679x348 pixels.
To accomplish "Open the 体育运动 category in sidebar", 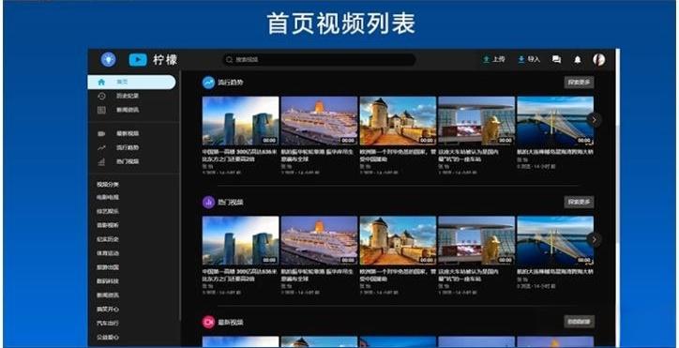I will click(x=108, y=253).
